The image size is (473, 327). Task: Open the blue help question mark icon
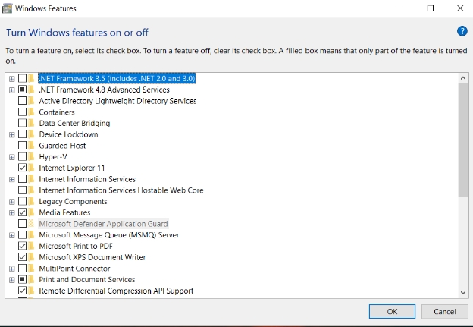[462, 31]
